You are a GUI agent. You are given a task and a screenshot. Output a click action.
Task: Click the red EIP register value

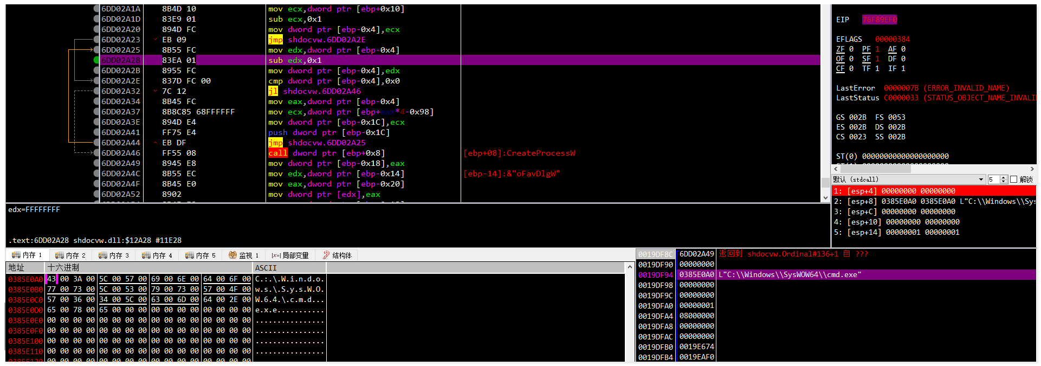(x=879, y=20)
